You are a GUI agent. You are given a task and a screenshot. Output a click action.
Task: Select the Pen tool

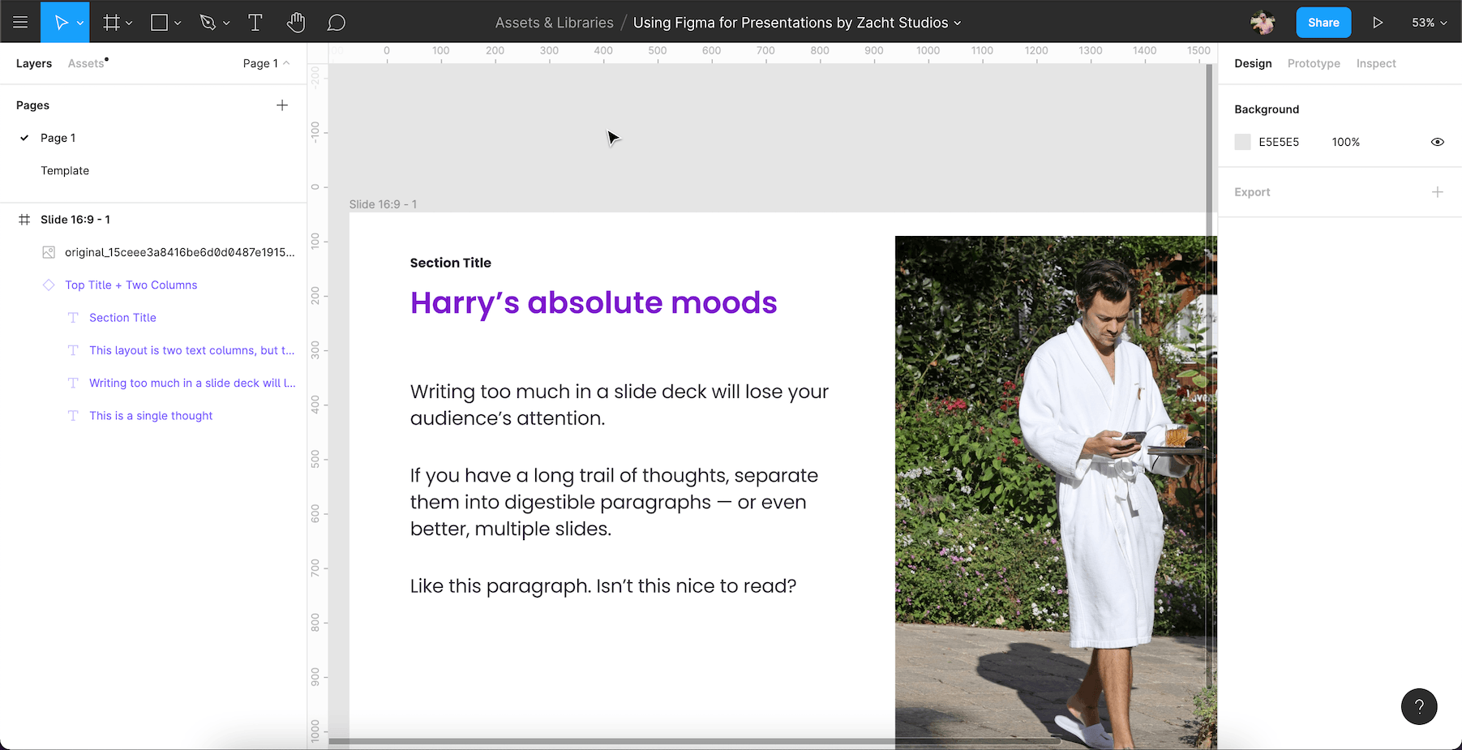coord(208,23)
